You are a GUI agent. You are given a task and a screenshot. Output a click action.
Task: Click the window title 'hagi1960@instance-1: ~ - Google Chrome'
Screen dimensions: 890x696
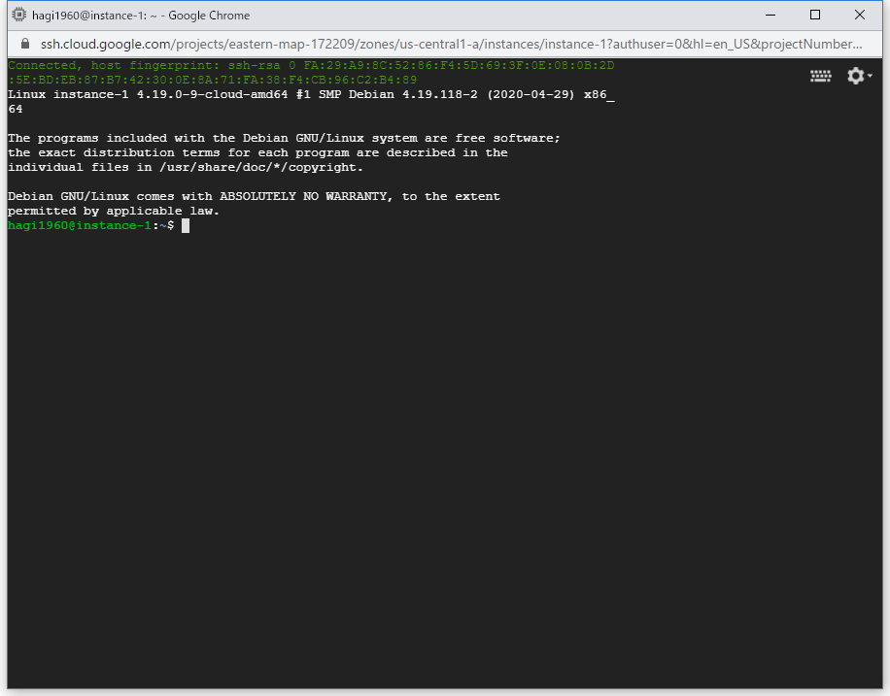coord(141,16)
